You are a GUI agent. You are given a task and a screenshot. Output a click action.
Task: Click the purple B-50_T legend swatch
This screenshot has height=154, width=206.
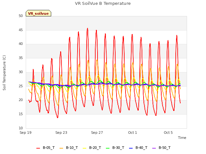click(154, 148)
